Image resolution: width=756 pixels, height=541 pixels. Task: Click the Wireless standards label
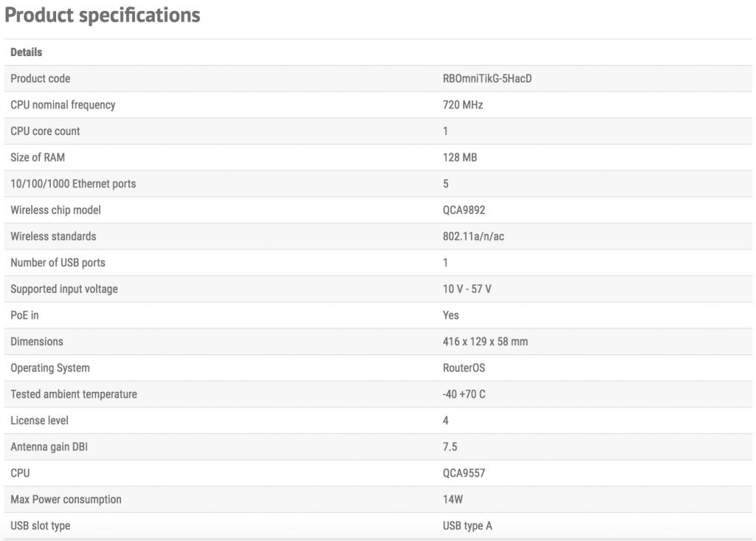[53, 236]
